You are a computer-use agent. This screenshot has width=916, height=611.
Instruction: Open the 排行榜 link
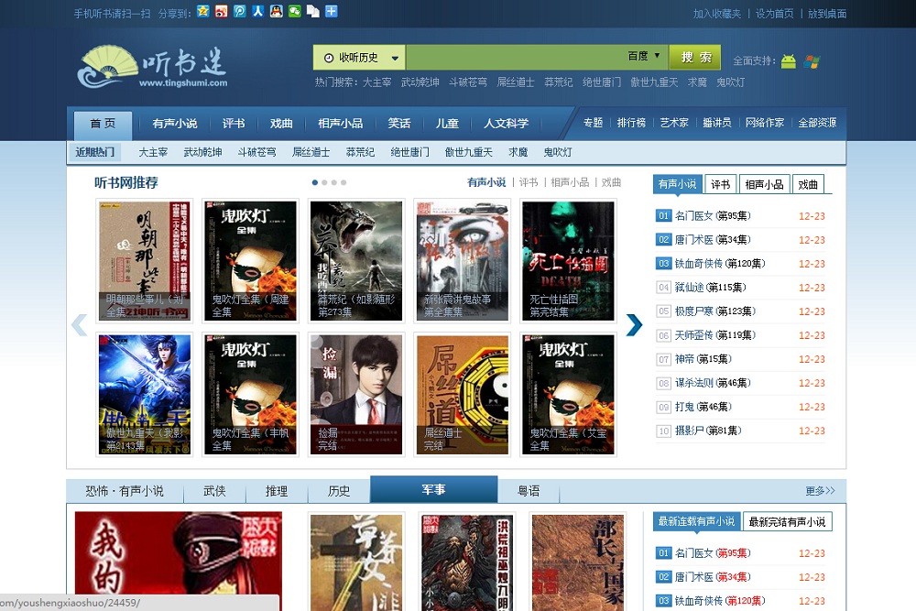[631, 123]
